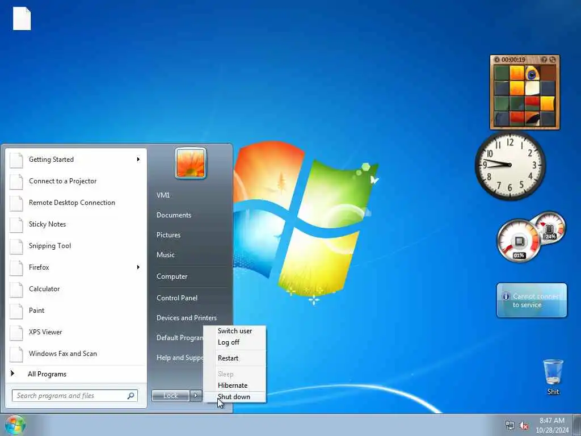Click the Getting Started label
The image size is (581, 436).
click(51, 160)
